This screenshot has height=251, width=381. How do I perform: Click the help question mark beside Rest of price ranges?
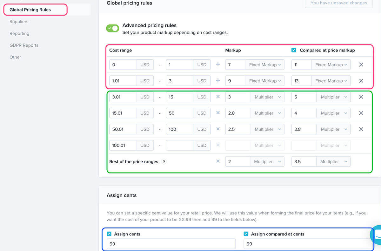[x=164, y=161]
